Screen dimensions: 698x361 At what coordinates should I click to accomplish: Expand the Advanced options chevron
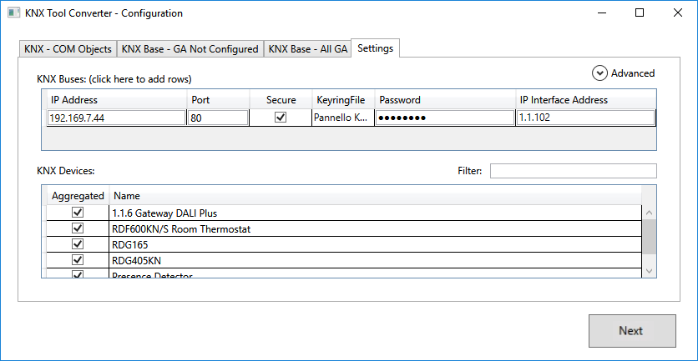coord(599,73)
